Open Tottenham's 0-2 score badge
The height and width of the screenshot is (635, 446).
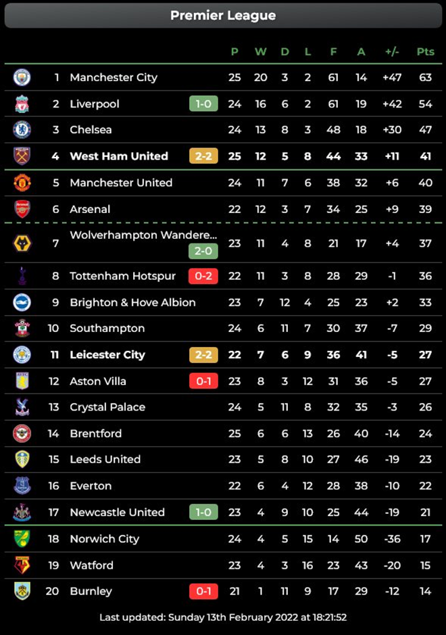coord(203,276)
